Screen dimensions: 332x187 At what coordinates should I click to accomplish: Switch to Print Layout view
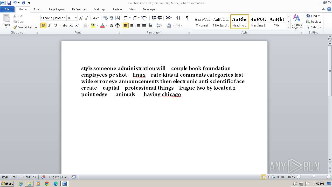coord(264,177)
